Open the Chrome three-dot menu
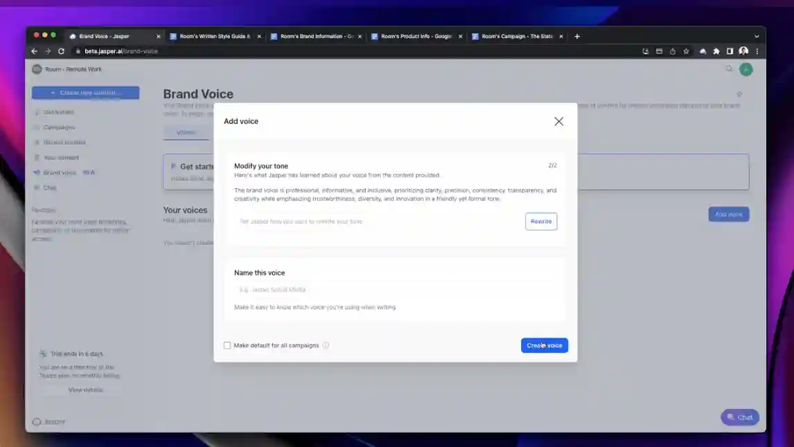Image resolution: width=794 pixels, height=447 pixels. [757, 51]
